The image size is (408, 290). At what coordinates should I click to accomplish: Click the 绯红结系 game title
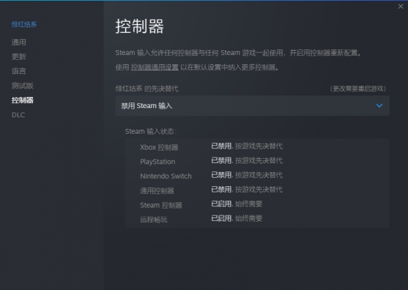pos(24,24)
